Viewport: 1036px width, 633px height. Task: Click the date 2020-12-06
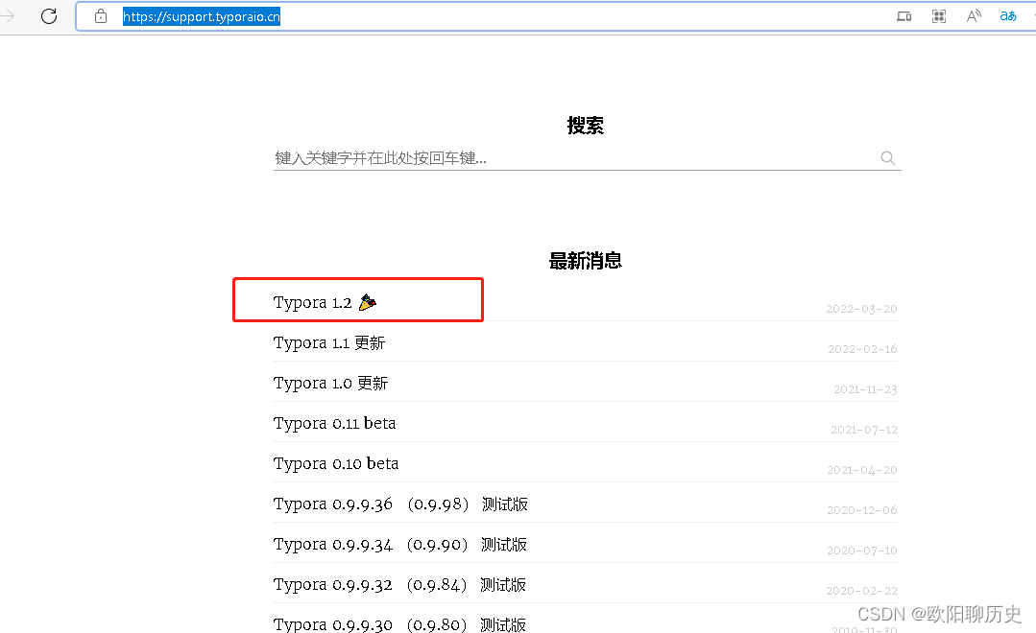(862, 510)
